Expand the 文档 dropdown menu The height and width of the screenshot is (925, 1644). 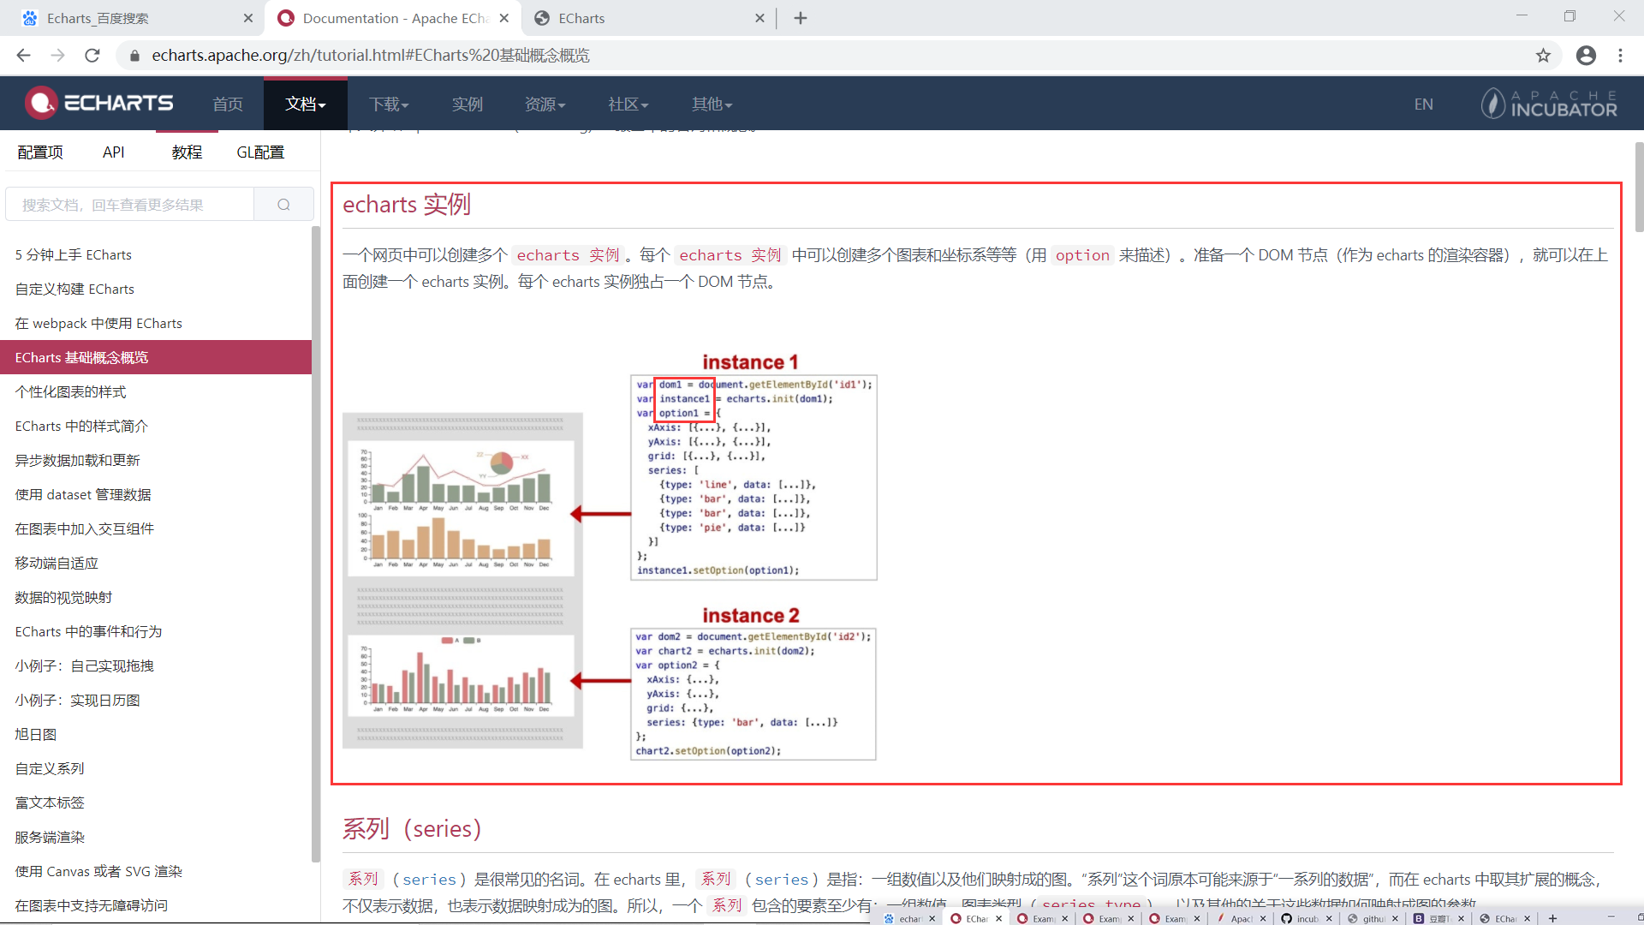305,104
